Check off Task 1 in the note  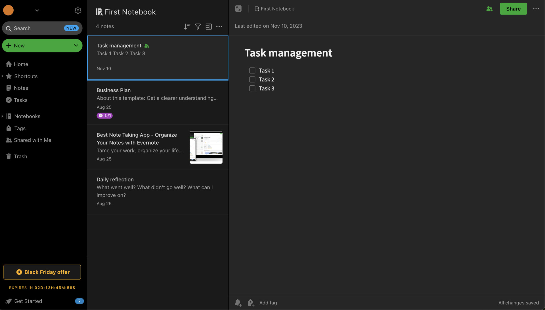tap(252, 70)
